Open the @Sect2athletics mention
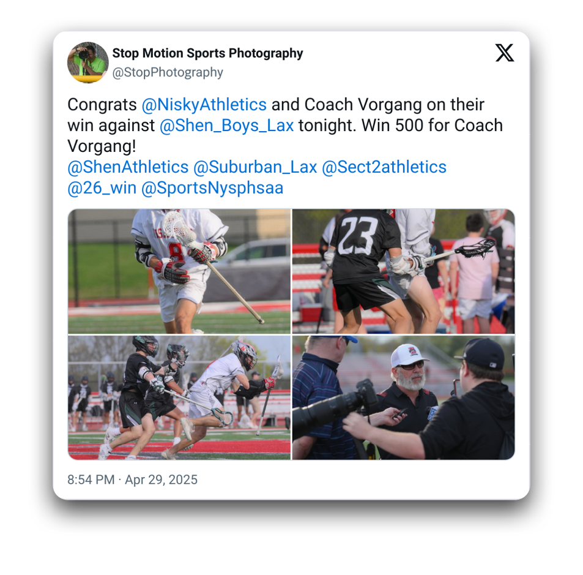Image resolution: width=583 pixels, height=575 pixels. 384,167
